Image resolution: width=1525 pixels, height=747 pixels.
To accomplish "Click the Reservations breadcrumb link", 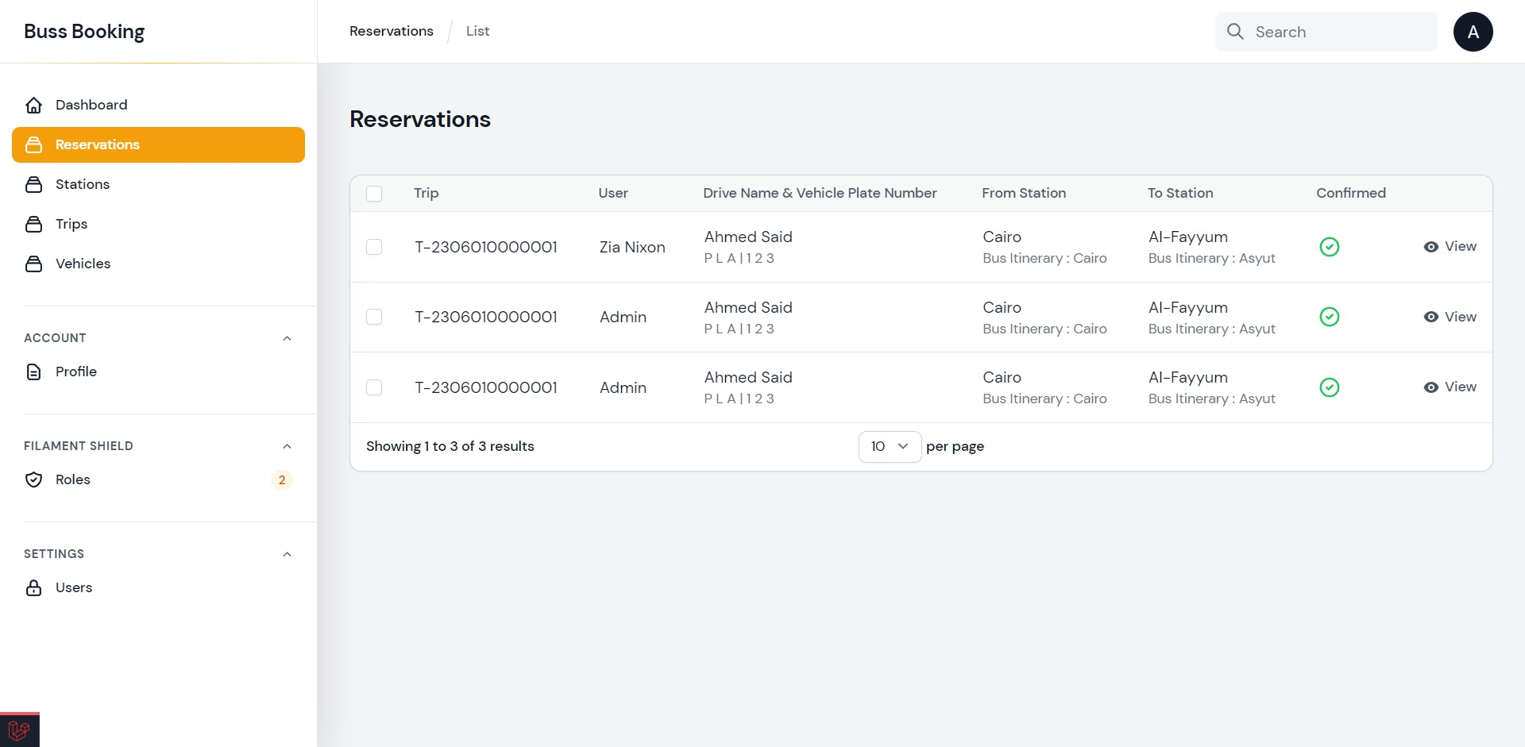I will click(392, 31).
